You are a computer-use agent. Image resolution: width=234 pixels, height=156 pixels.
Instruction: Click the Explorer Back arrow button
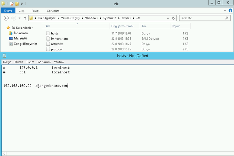point(6,18)
